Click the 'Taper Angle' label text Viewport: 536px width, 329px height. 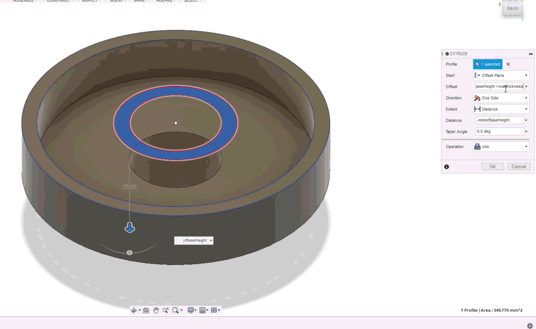(457, 132)
